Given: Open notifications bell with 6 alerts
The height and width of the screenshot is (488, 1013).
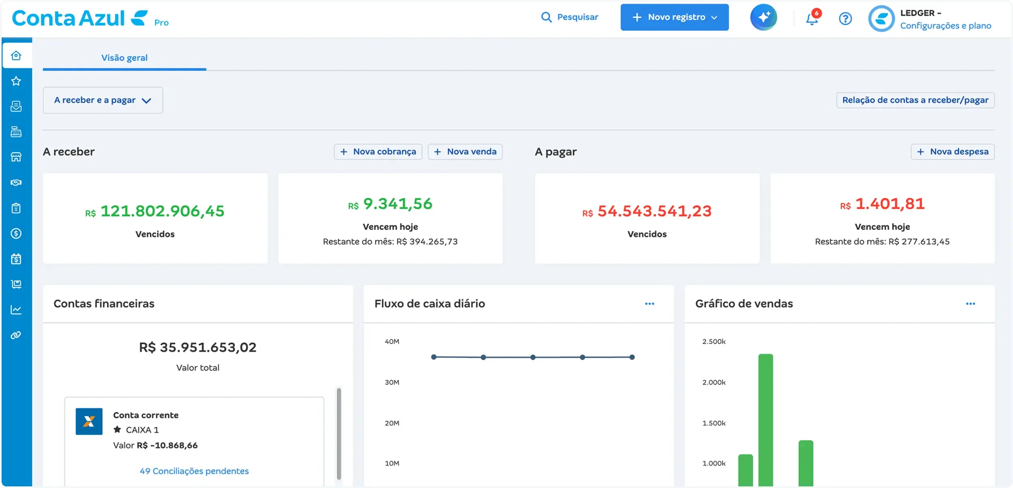Looking at the screenshot, I should click(x=813, y=18).
